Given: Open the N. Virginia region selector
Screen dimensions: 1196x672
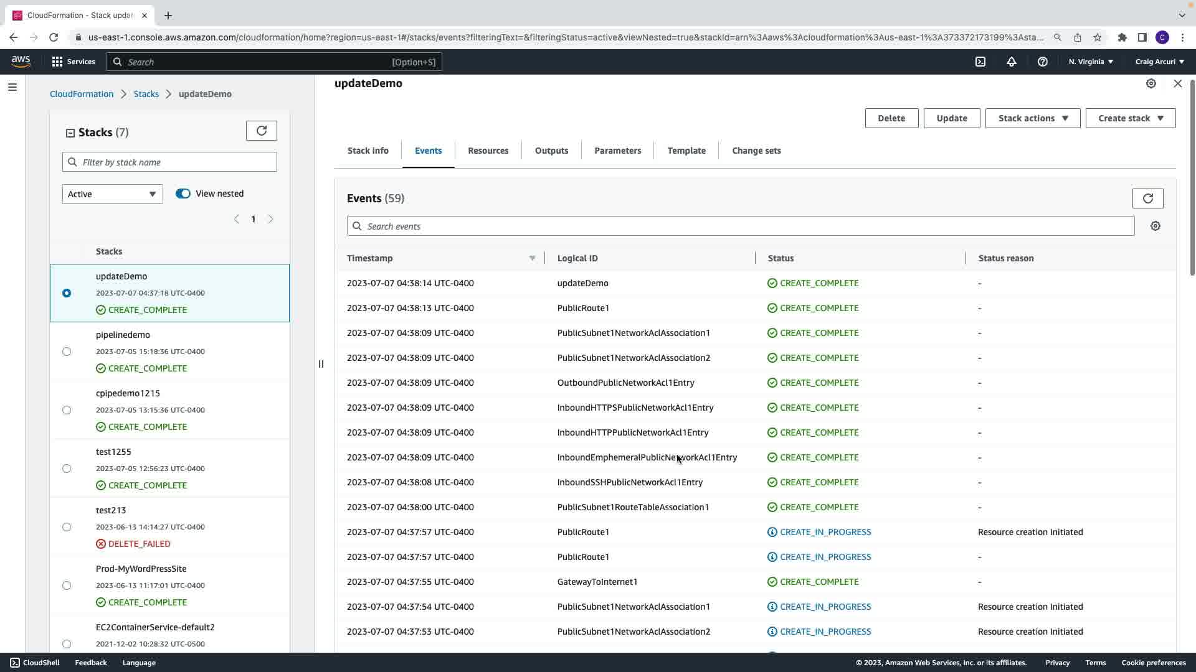Looking at the screenshot, I should click(x=1090, y=62).
